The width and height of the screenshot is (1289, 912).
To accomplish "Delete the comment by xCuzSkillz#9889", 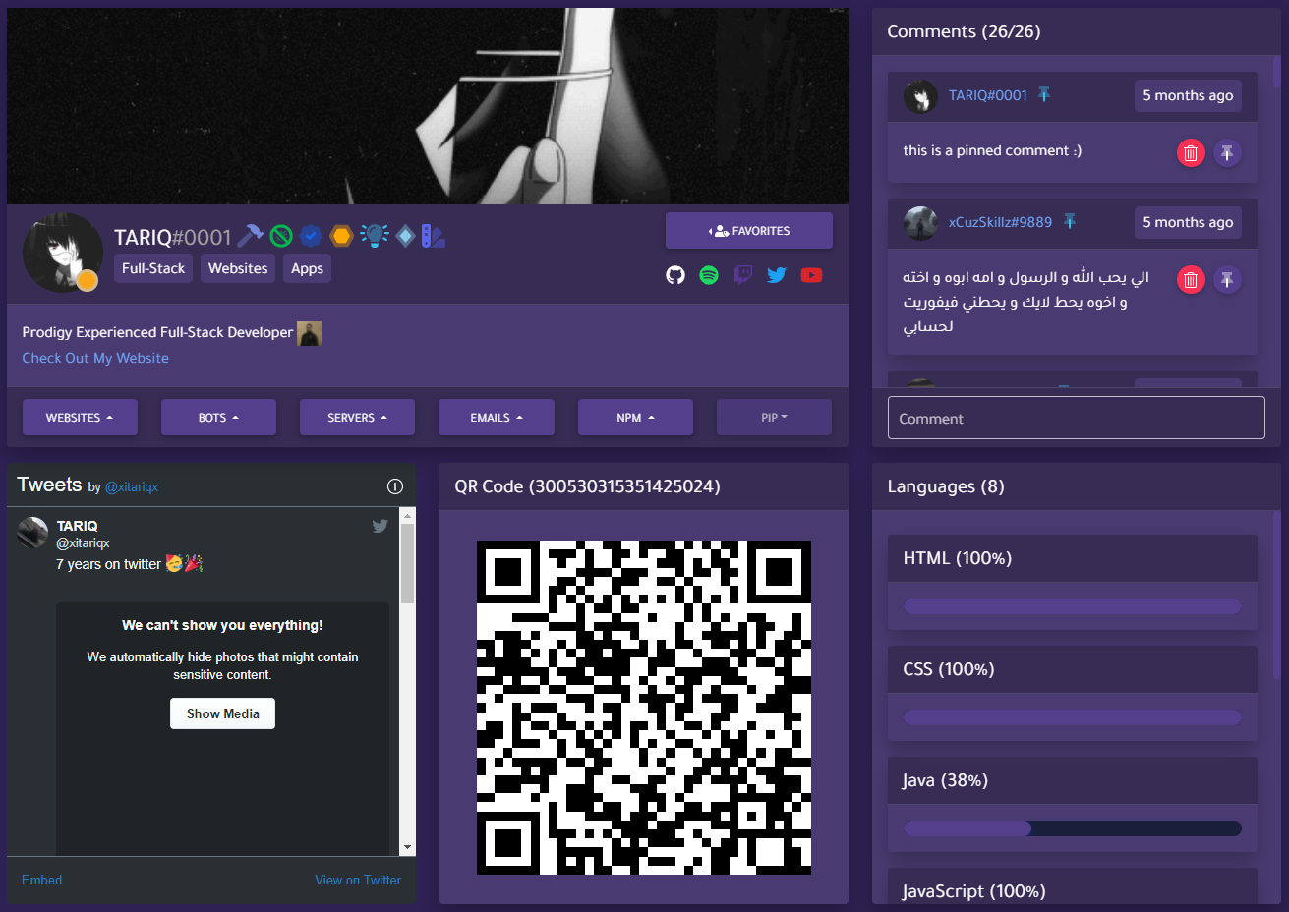I will click(1191, 280).
